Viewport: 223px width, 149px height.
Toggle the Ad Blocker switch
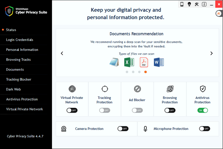pos(137,110)
